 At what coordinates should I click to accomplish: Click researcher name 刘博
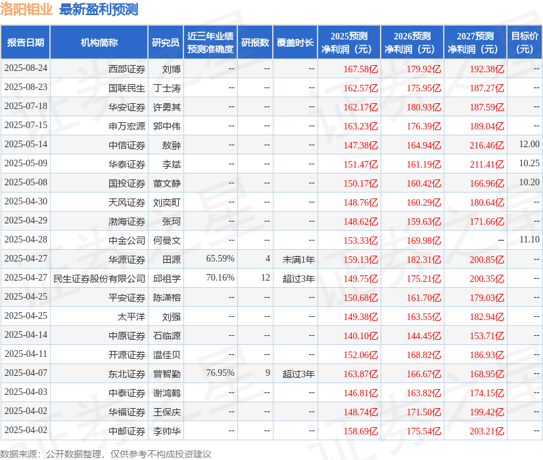pyautogui.click(x=172, y=69)
